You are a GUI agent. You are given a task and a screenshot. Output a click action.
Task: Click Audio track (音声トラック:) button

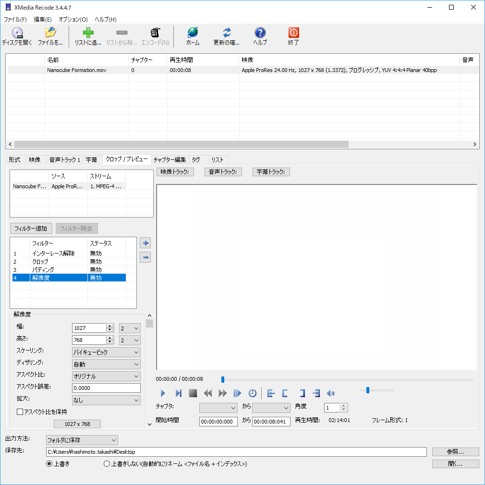(x=223, y=171)
